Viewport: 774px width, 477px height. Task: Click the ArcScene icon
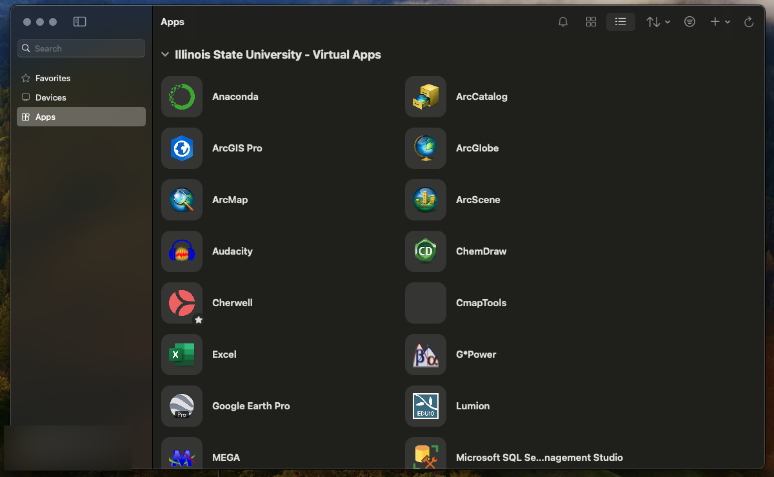426,200
